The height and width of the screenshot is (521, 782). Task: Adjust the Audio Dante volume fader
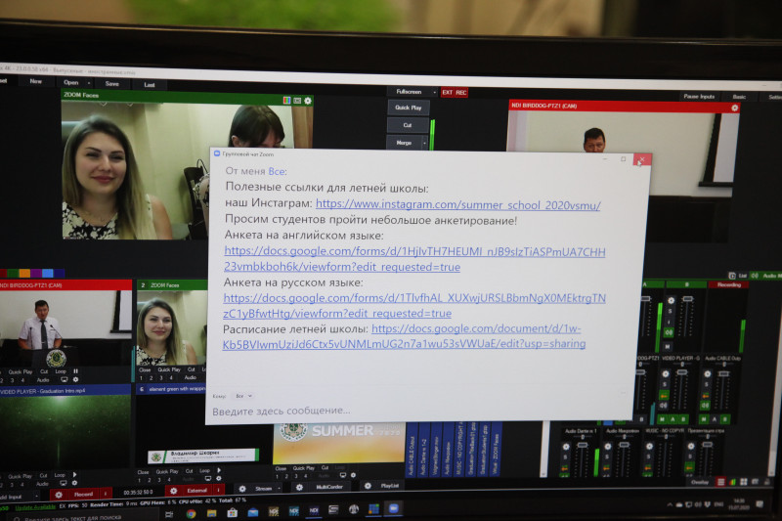click(582, 445)
